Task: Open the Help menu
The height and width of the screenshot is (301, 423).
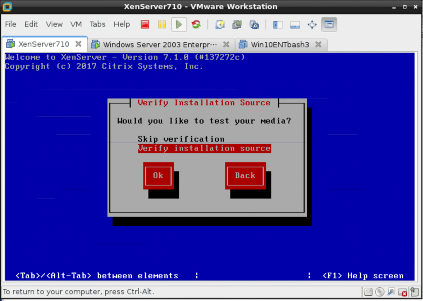Action: point(122,24)
